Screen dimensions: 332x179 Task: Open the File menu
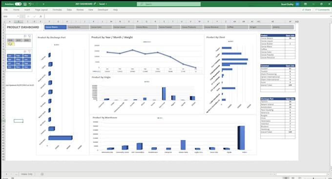6,10
